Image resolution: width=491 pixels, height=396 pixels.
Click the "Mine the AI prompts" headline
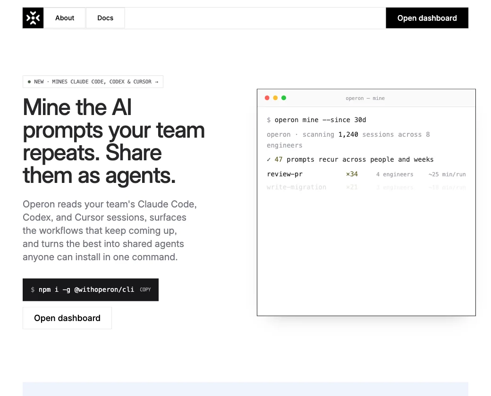114,141
